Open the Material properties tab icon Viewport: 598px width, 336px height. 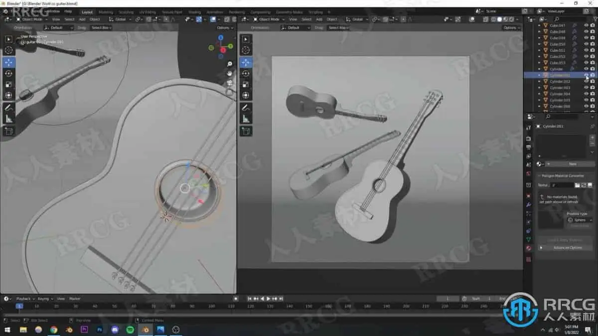[x=529, y=248]
